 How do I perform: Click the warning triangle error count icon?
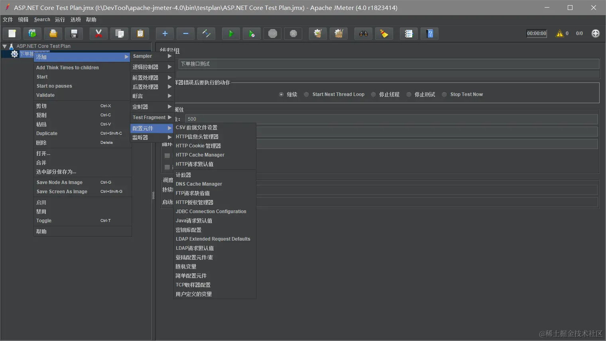[x=560, y=33]
